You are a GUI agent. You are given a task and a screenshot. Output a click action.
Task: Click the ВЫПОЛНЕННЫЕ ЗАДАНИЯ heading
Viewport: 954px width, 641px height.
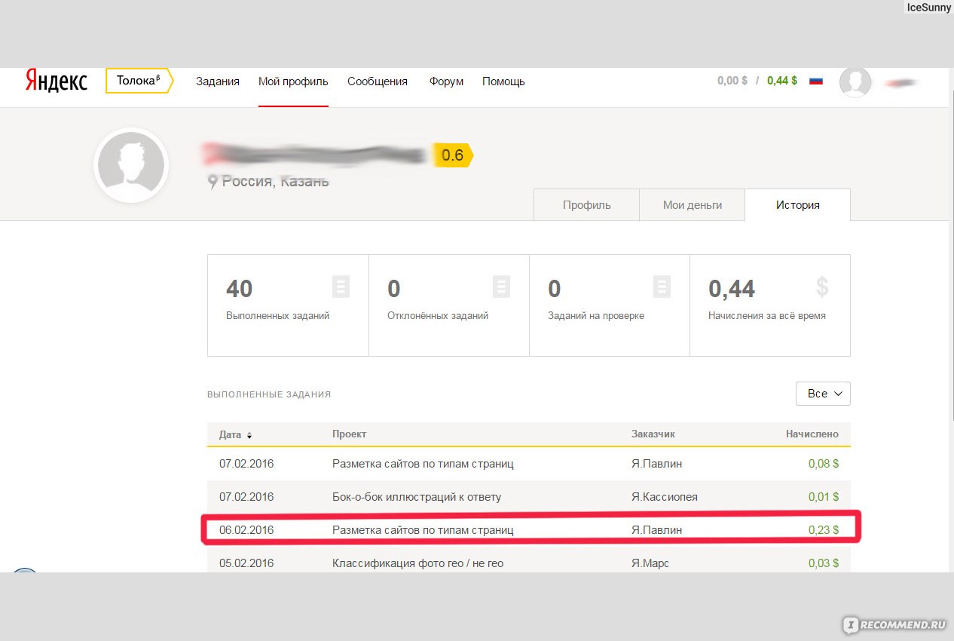[x=269, y=394]
